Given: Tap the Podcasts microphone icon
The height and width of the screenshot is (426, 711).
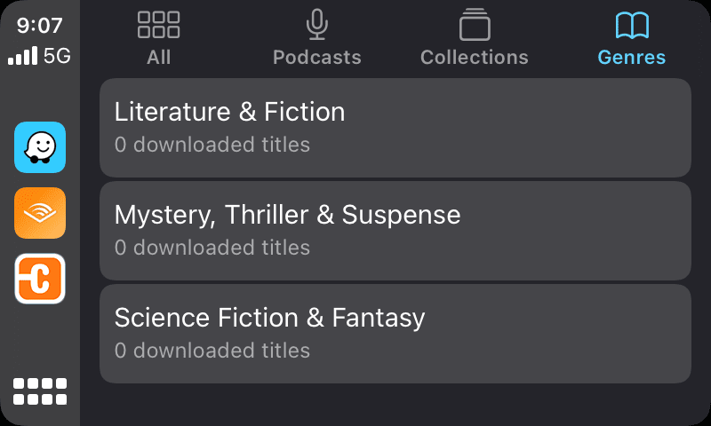Looking at the screenshot, I should pos(316,25).
